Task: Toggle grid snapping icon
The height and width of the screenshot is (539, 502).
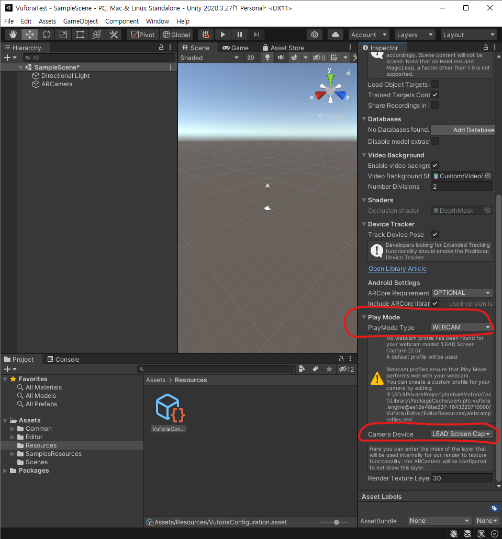Action: click(206, 35)
